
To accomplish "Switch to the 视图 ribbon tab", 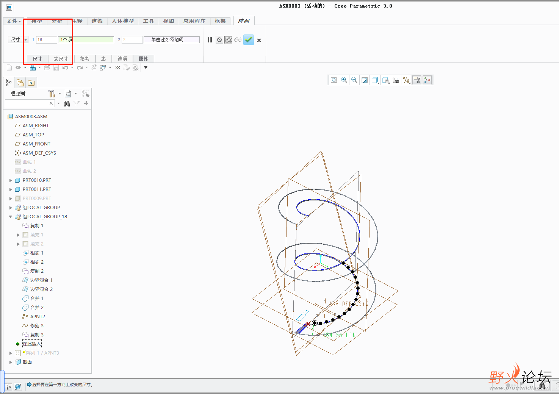I will click(169, 21).
